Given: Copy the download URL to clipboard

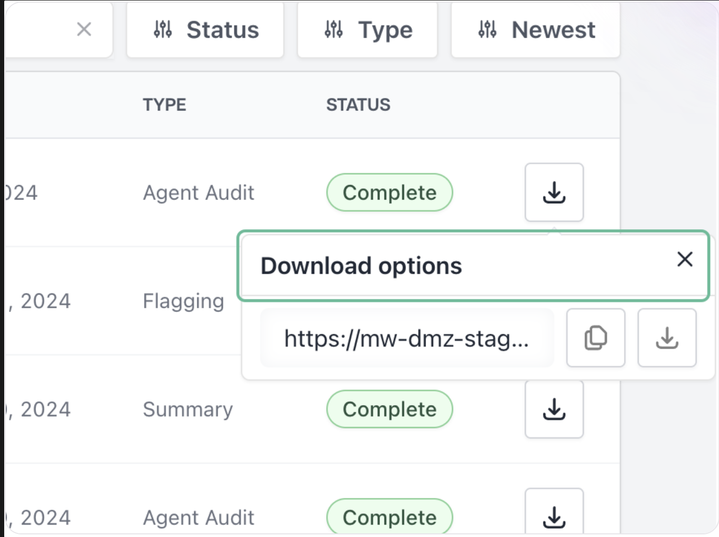Looking at the screenshot, I should pyautogui.click(x=596, y=338).
